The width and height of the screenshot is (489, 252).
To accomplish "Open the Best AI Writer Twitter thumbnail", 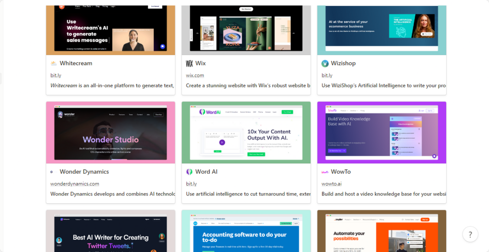I will [111, 231].
